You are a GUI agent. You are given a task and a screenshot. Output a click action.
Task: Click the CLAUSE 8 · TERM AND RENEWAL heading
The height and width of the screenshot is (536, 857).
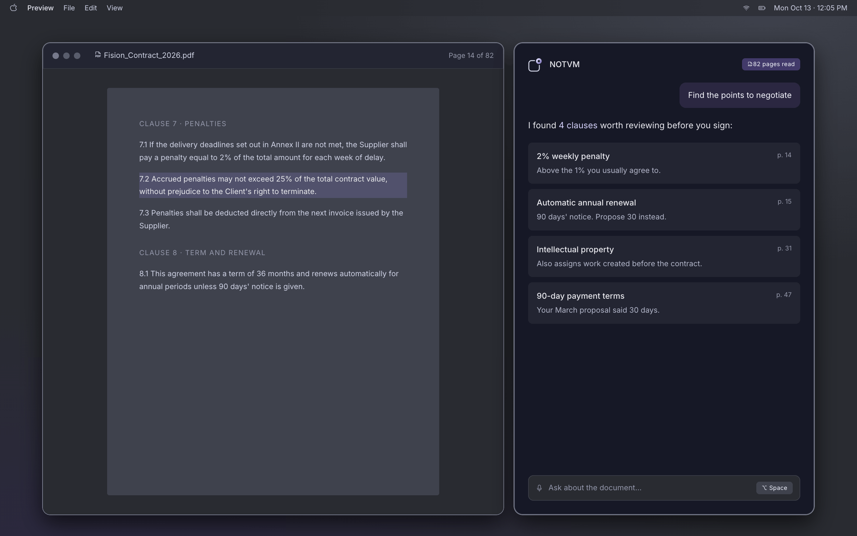tap(202, 253)
